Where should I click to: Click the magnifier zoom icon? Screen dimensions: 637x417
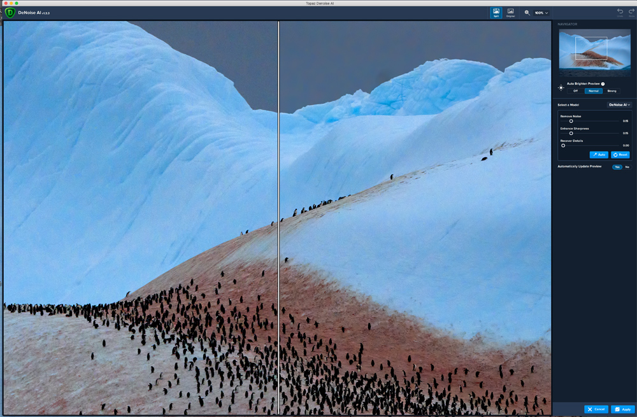(527, 13)
